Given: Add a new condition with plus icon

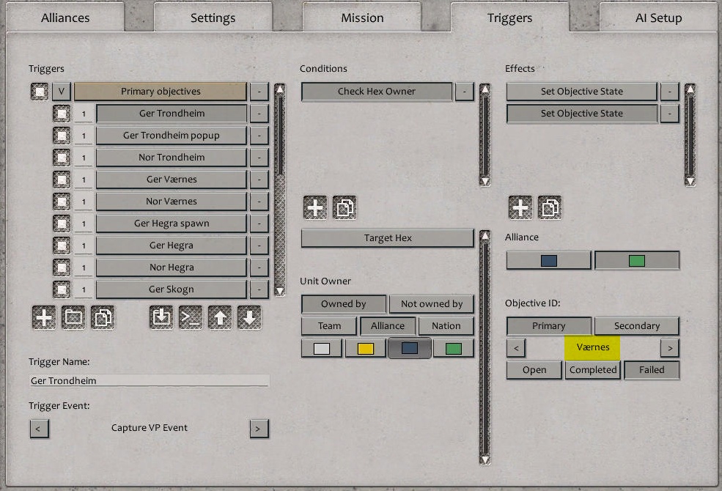Looking at the screenshot, I should click(315, 207).
